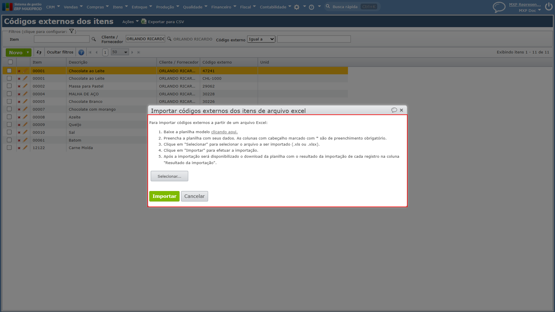Open the Qualidade menu
This screenshot has height=312, width=555.
195,7
